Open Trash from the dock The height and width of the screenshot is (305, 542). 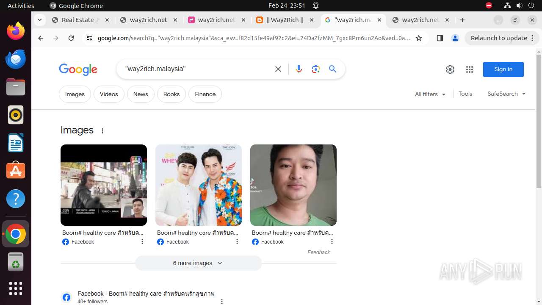click(16, 262)
